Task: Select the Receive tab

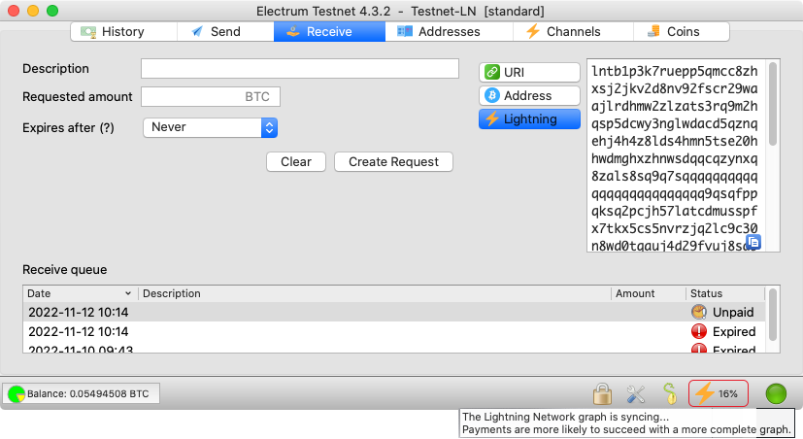Action: click(x=329, y=32)
